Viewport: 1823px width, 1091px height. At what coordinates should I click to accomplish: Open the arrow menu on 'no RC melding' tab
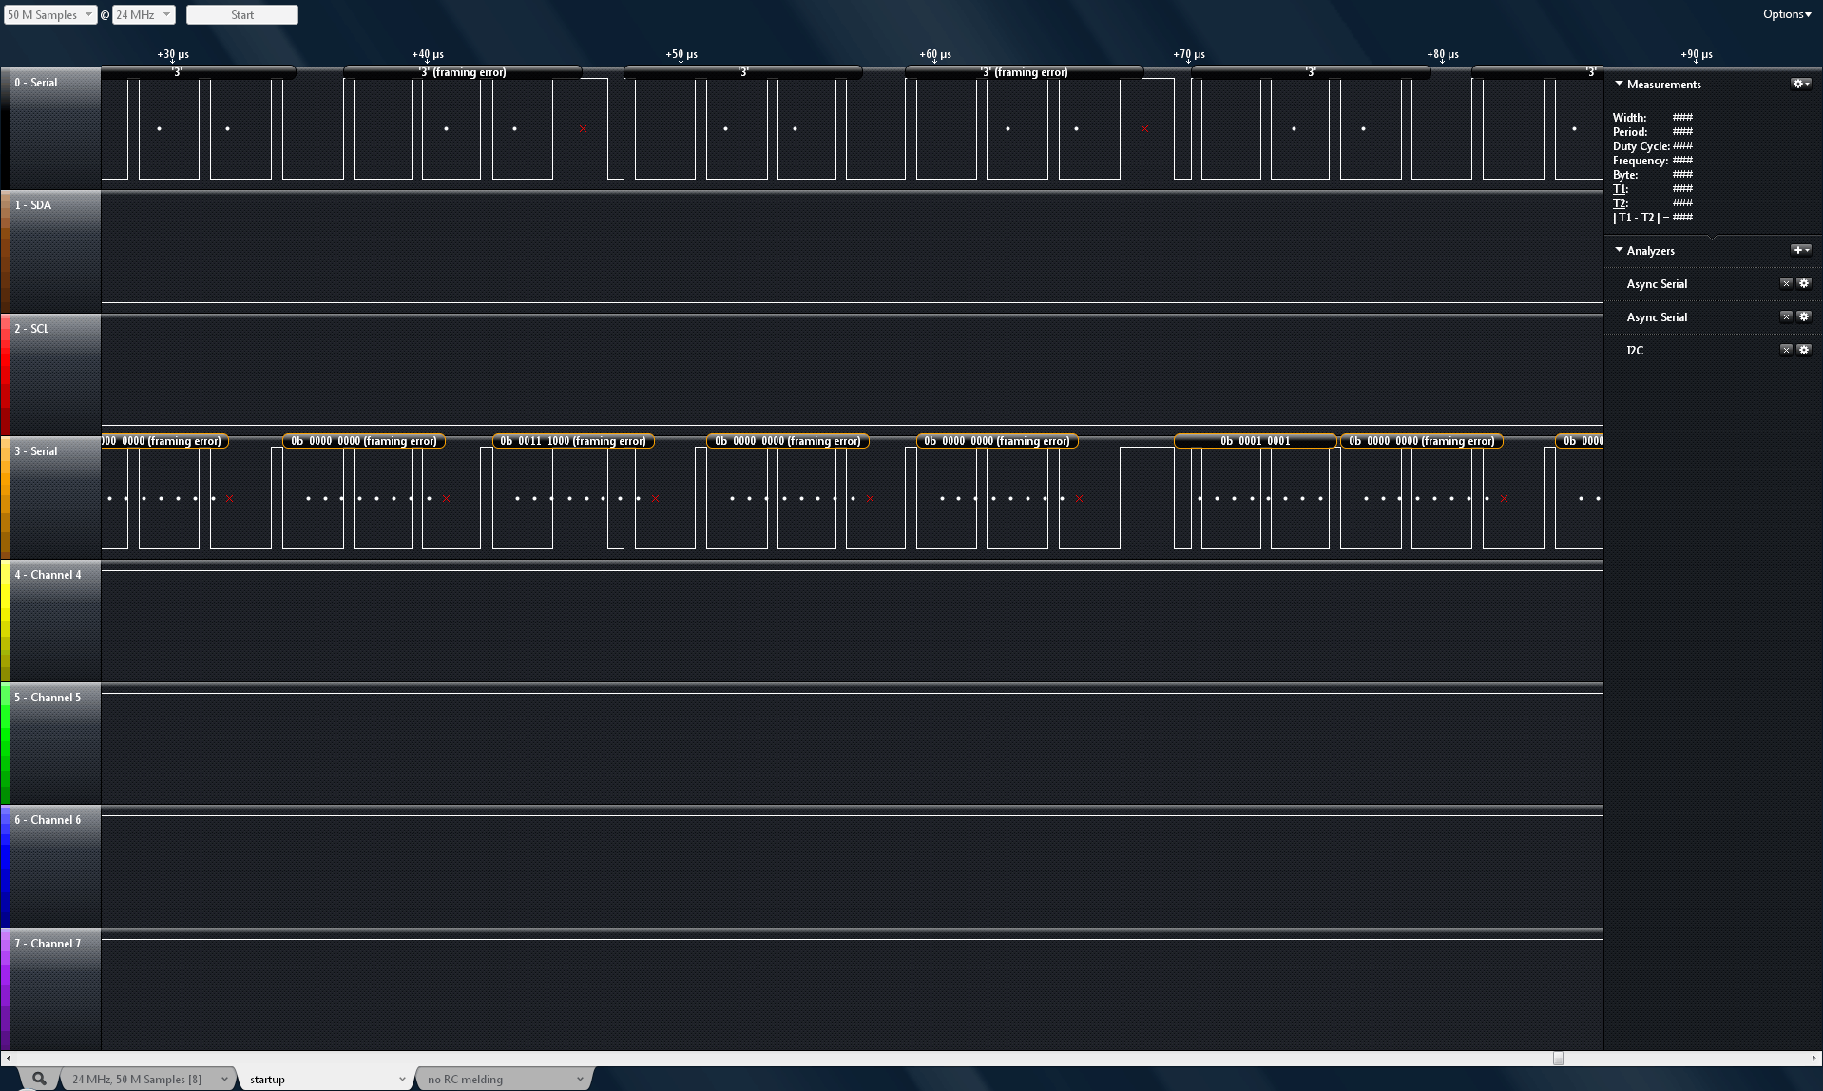pos(580,1080)
